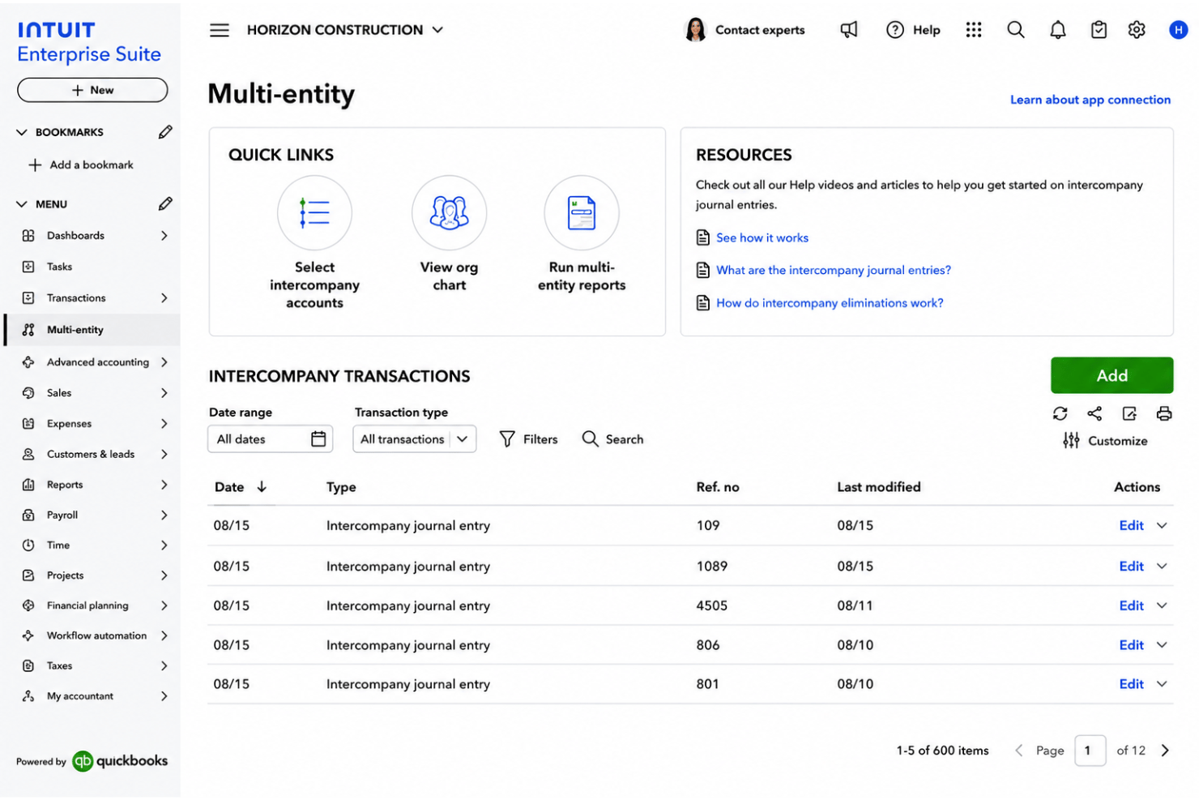1199x800 pixels.
Task: Click the Type column header
Action: coord(341,487)
